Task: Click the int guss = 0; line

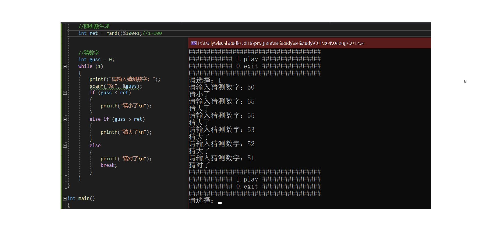Action: tap(96, 60)
